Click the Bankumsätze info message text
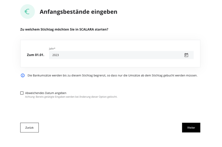222x147 pixels. coord(112,75)
